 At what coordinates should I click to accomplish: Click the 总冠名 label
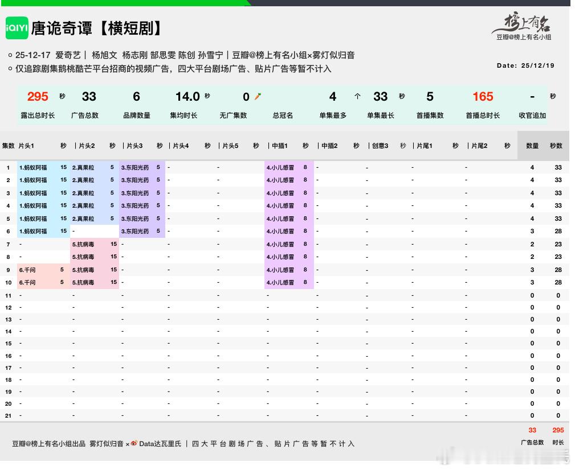pyautogui.click(x=283, y=116)
